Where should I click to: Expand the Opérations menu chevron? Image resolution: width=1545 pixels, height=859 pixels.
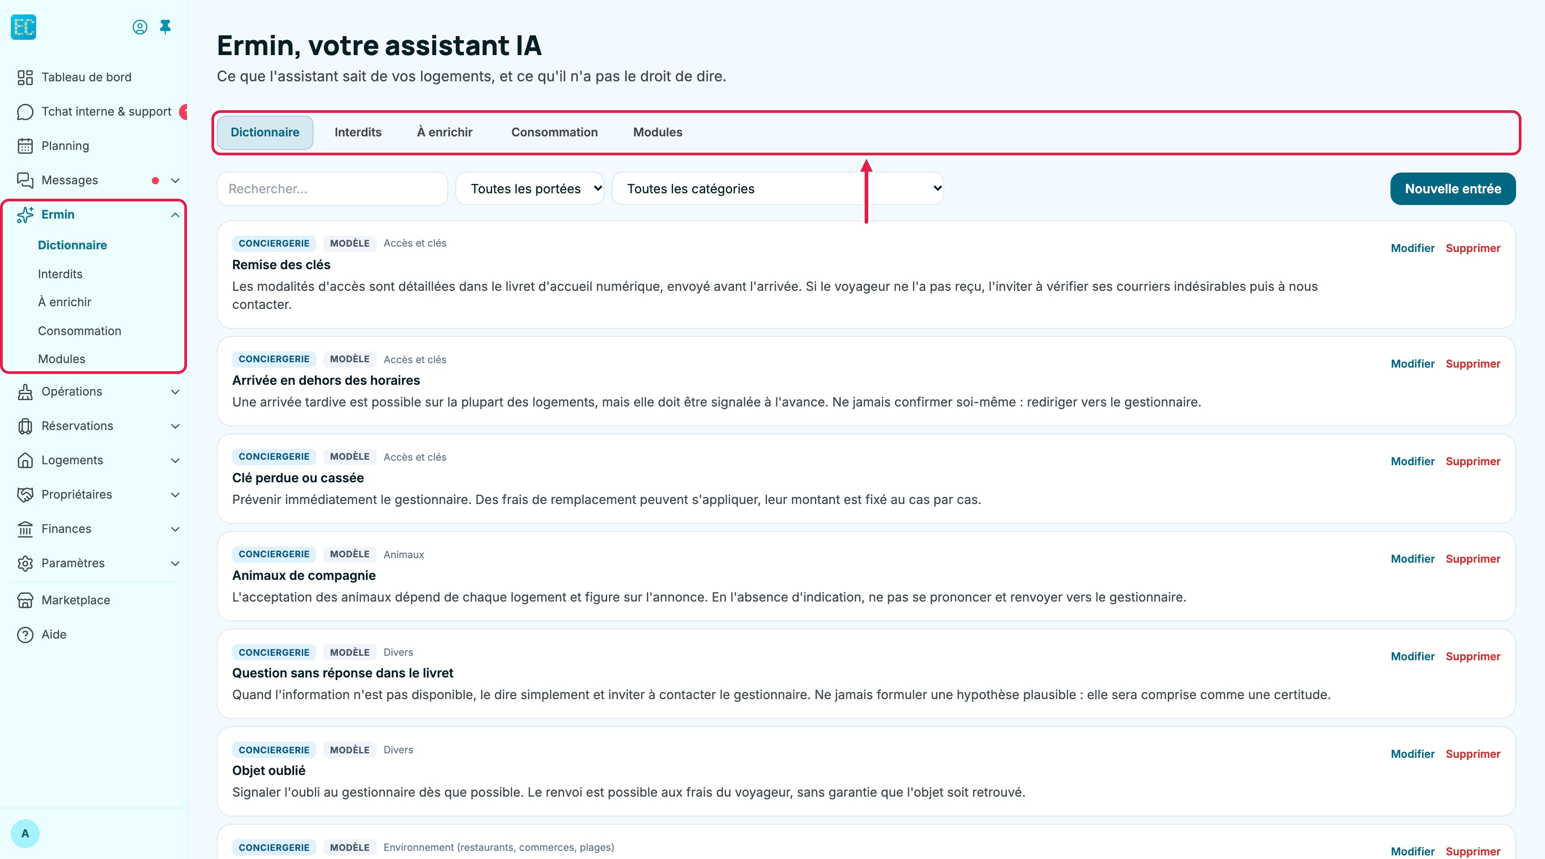pyautogui.click(x=175, y=392)
